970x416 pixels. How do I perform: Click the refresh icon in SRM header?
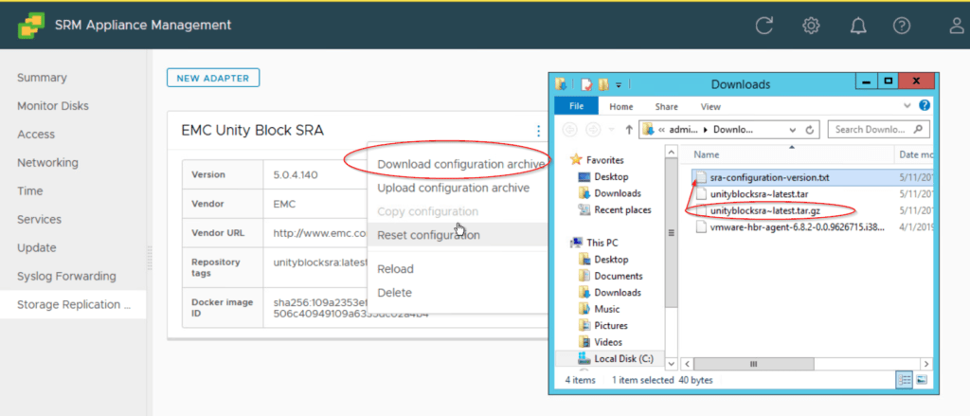(763, 26)
